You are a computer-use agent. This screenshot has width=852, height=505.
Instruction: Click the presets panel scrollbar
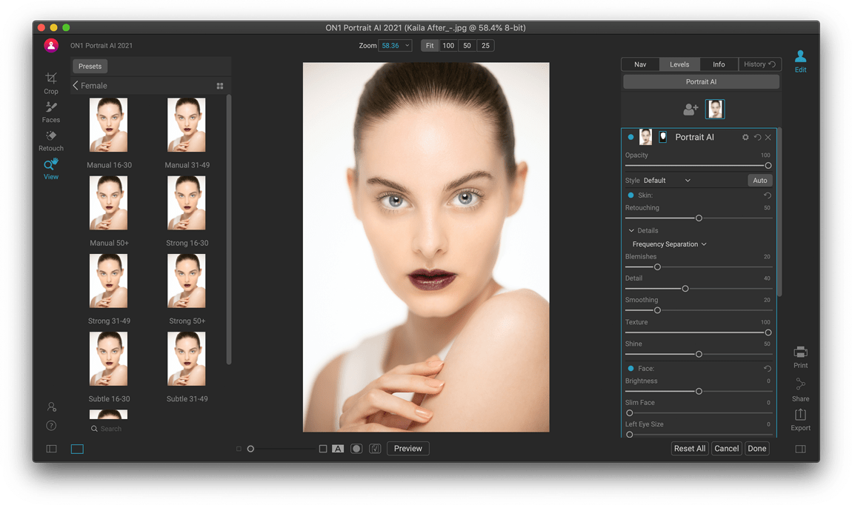(x=229, y=229)
